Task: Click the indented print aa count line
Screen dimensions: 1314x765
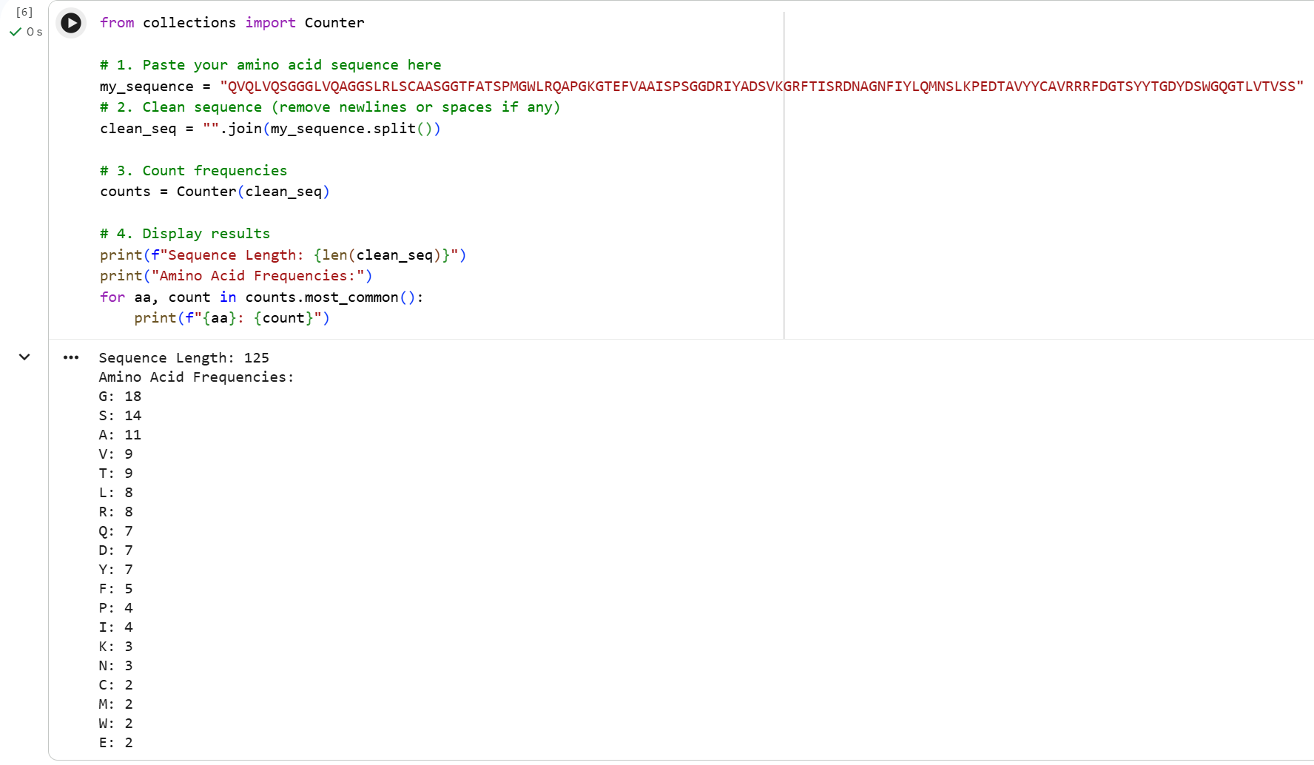Action: point(232,318)
